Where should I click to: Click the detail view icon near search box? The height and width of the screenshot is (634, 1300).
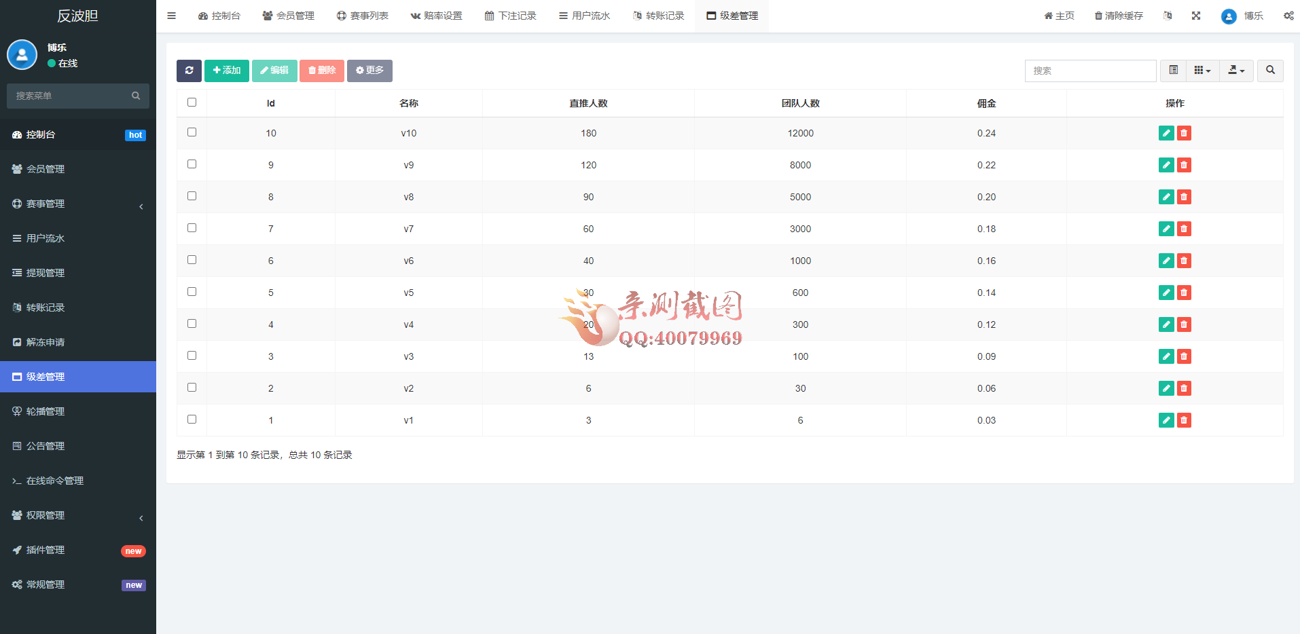[x=1172, y=70]
